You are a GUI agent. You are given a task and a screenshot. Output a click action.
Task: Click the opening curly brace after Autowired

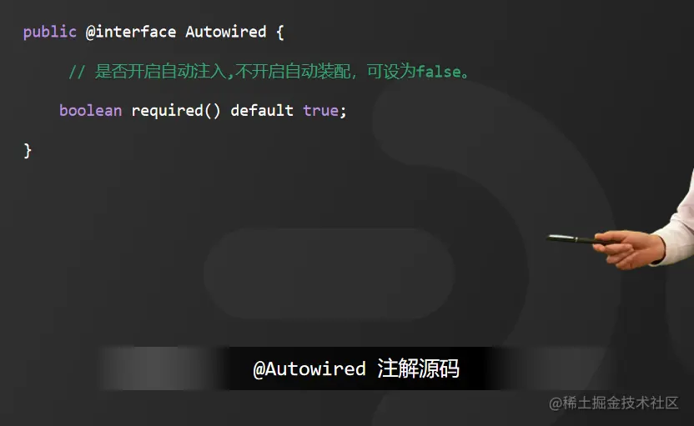click(x=279, y=33)
